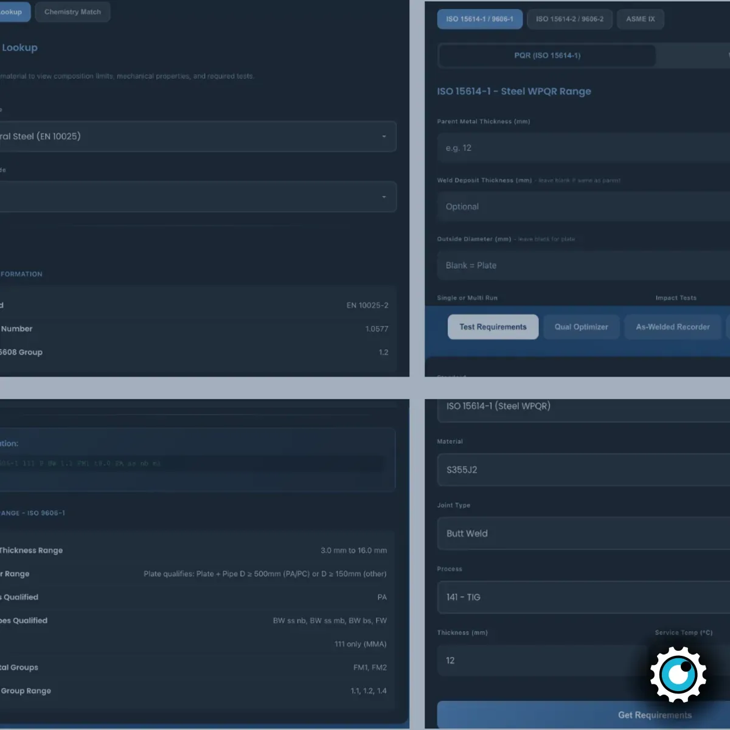This screenshot has width=730, height=730.
Task: Click the Outside Diameter Blank = Plate field
Action: 583,266
